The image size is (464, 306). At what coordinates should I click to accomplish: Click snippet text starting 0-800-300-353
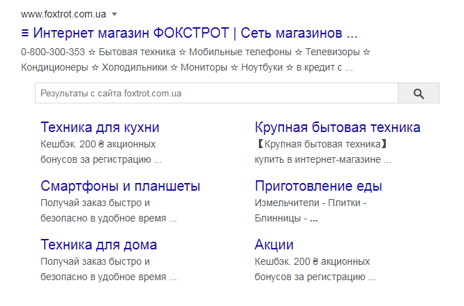pos(195,52)
